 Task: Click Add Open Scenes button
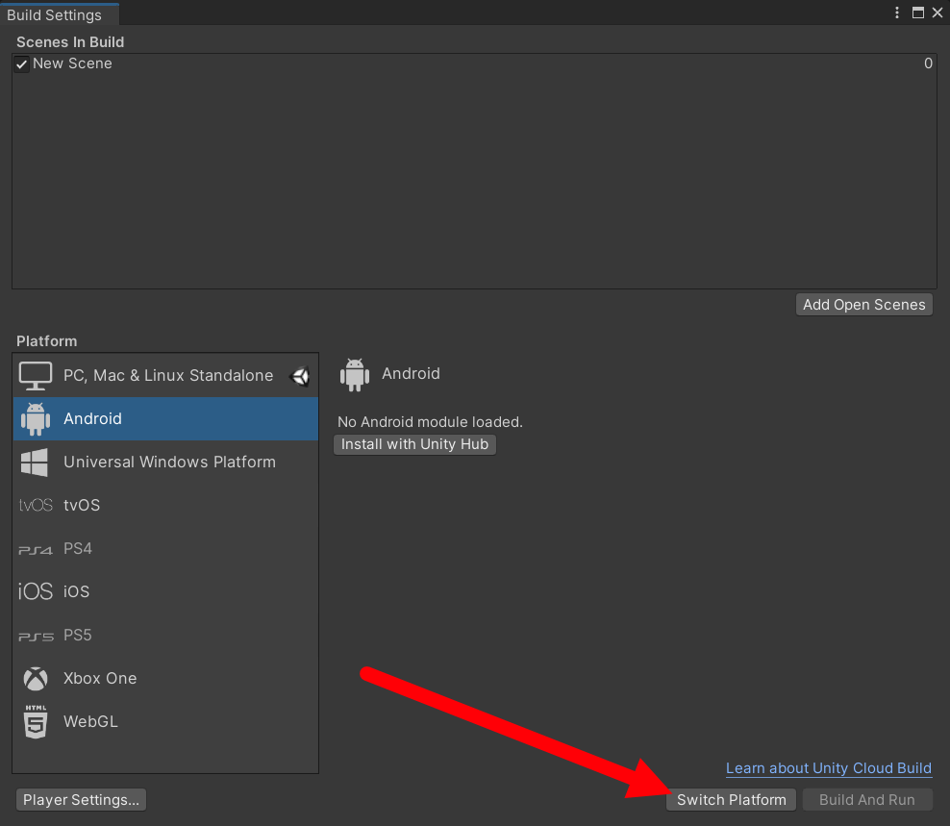pos(864,305)
